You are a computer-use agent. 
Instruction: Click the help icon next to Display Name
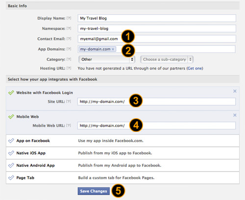coord(69,18)
